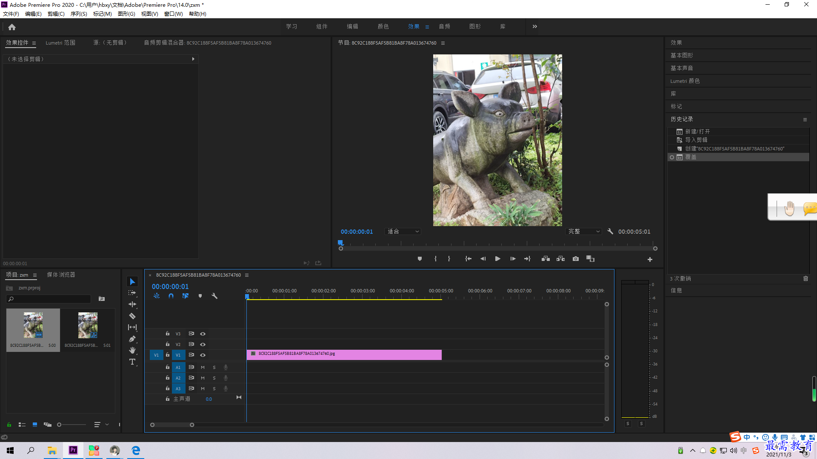Mute audio track A3
The height and width of the screenshot is (459, 817).
tap(203, 388)
